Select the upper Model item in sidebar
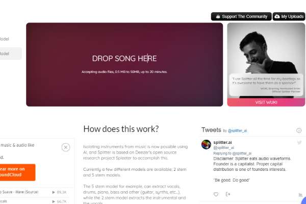Viewport: 306px width, 204px height. click(x=5, y=39)
